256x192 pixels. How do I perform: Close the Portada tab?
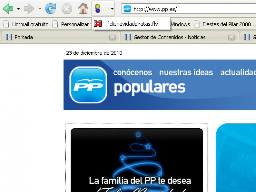[112, 37]
